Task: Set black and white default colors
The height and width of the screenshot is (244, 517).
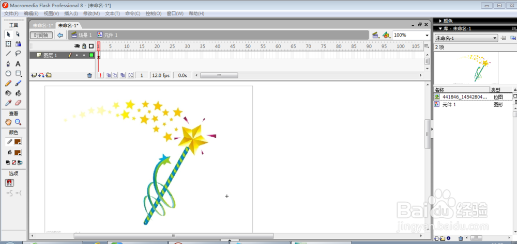Action: (x=8, y=162)
